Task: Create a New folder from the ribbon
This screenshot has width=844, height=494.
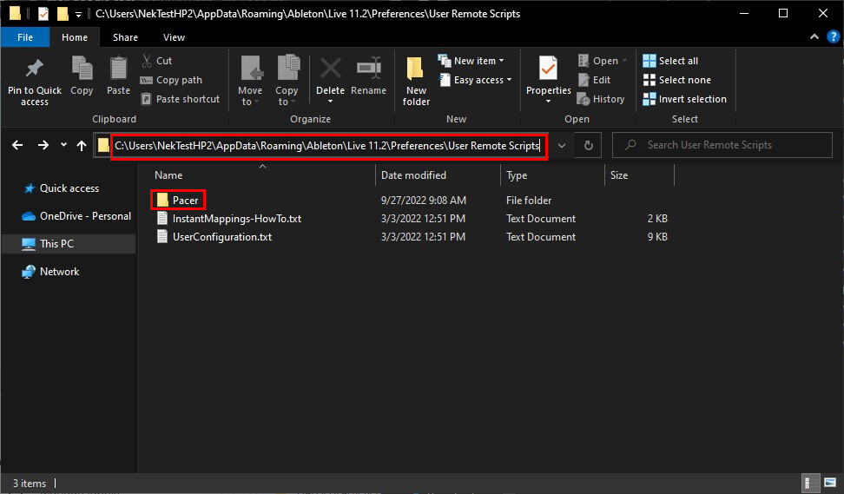Action: point(416,81)
